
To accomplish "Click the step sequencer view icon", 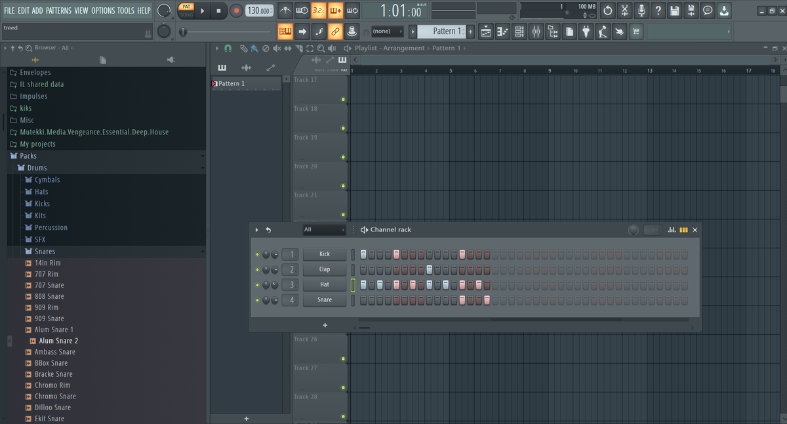I will coord(683,229).
